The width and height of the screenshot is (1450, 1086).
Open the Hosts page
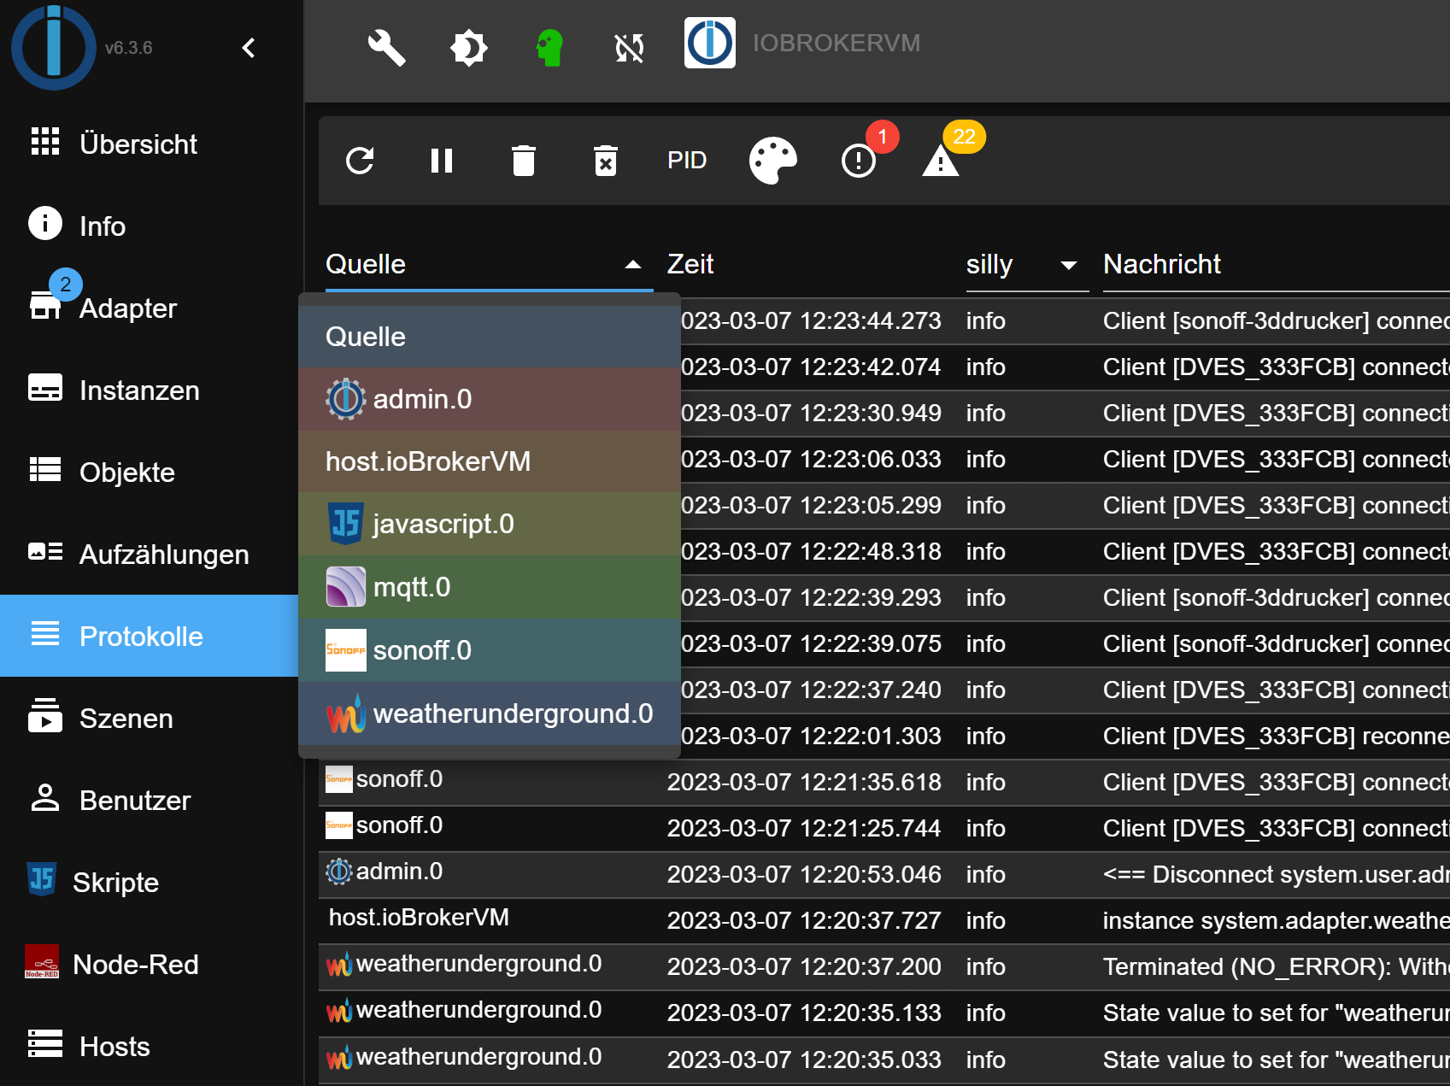(150, 1046)
